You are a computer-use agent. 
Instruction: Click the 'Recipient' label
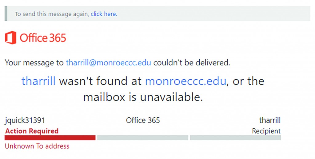click(x=266, y=131)
